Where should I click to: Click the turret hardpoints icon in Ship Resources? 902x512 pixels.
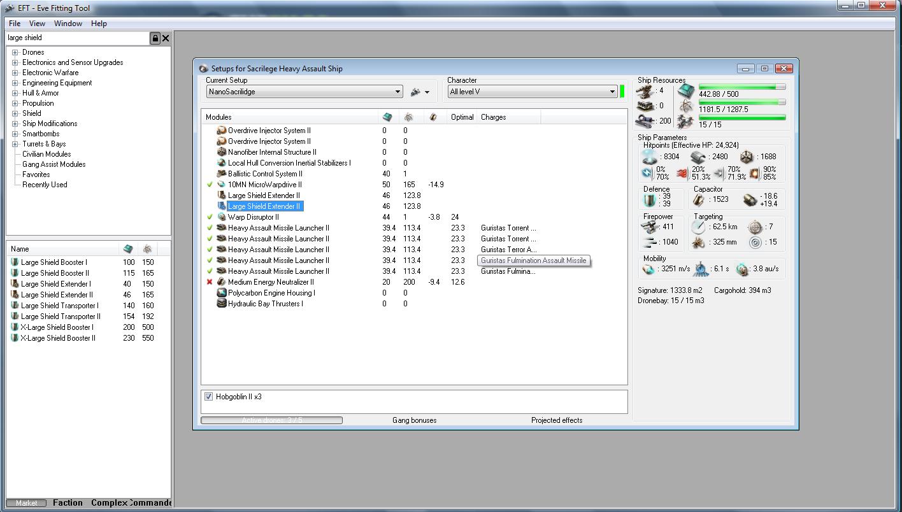click(x=645, y=91)
